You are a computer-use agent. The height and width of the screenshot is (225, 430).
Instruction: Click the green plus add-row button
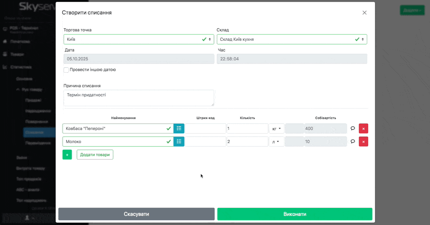point(67,155)
